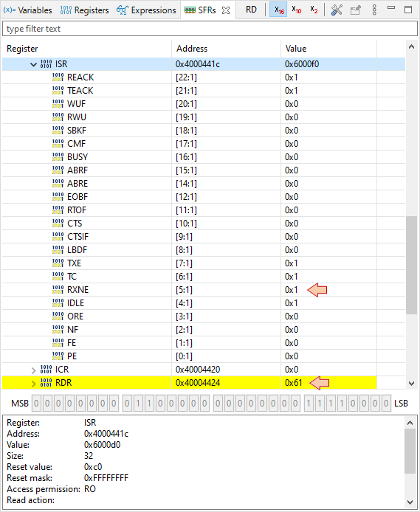This screenshot has height=512, width=420.
Task: Switch to the Variables tab
Action: tap(27, 10)
